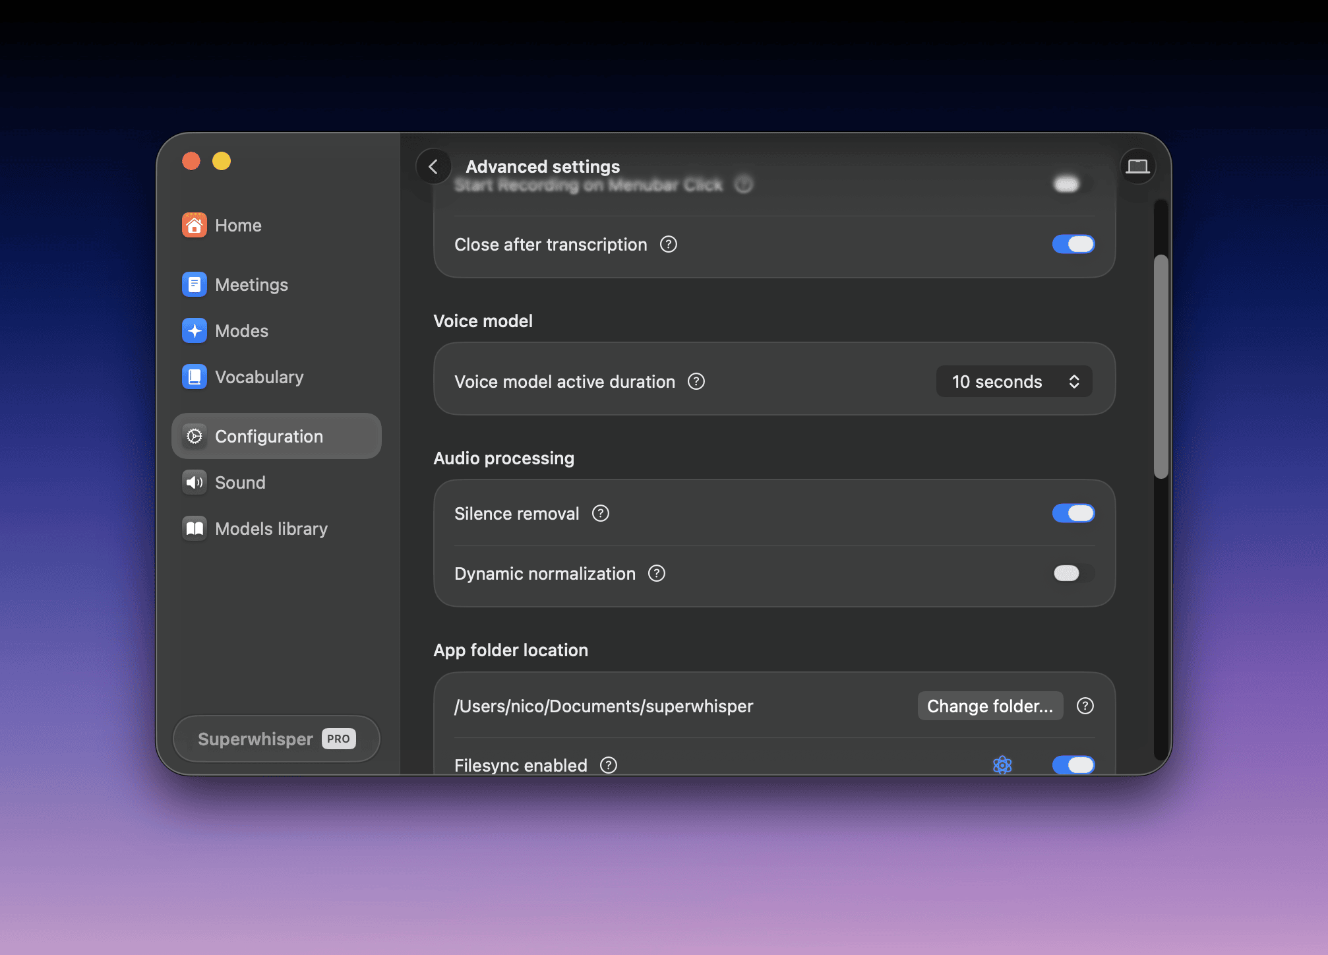
Task: Click the Superwhisper PRO button
Action: click(276, 739)
